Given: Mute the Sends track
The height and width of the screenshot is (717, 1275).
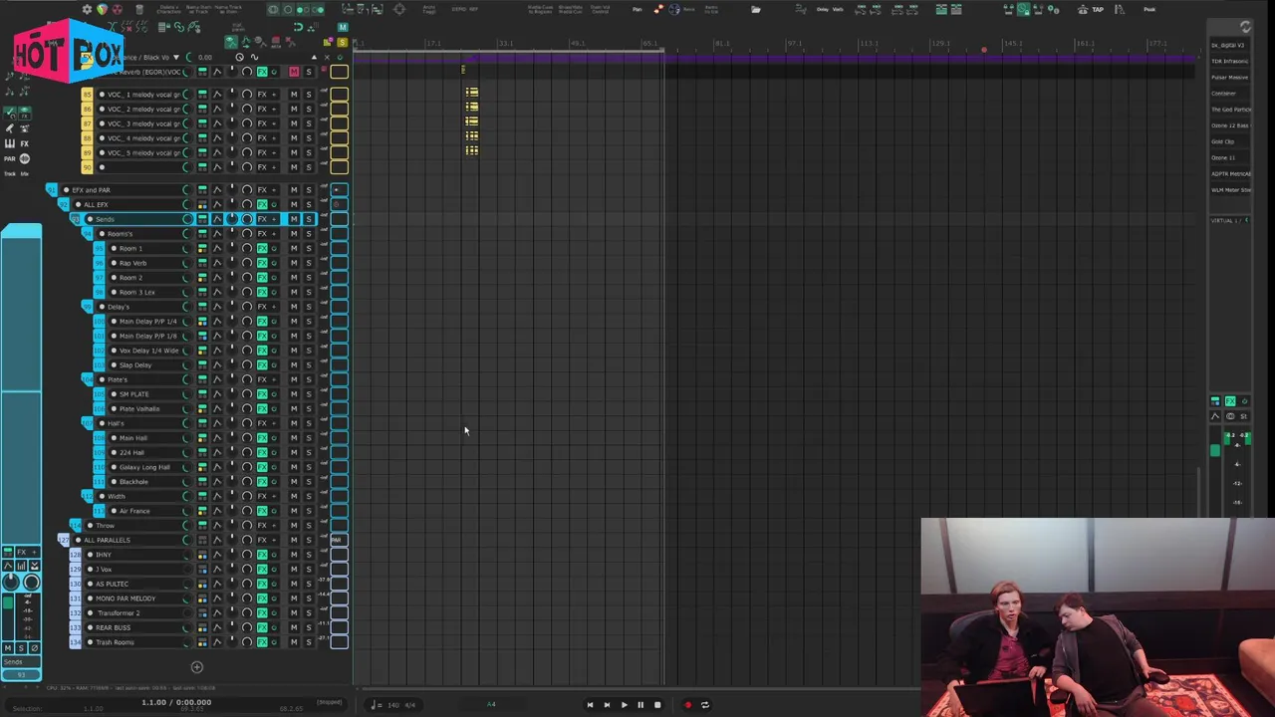Looking at the screenshot, I should pos(294,219).
